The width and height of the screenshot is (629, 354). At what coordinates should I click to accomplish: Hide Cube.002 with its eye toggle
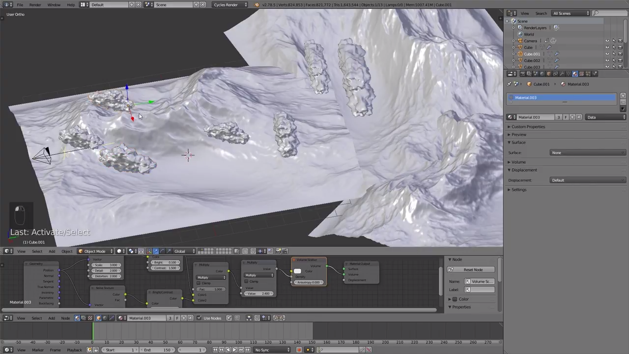(607, 60)
